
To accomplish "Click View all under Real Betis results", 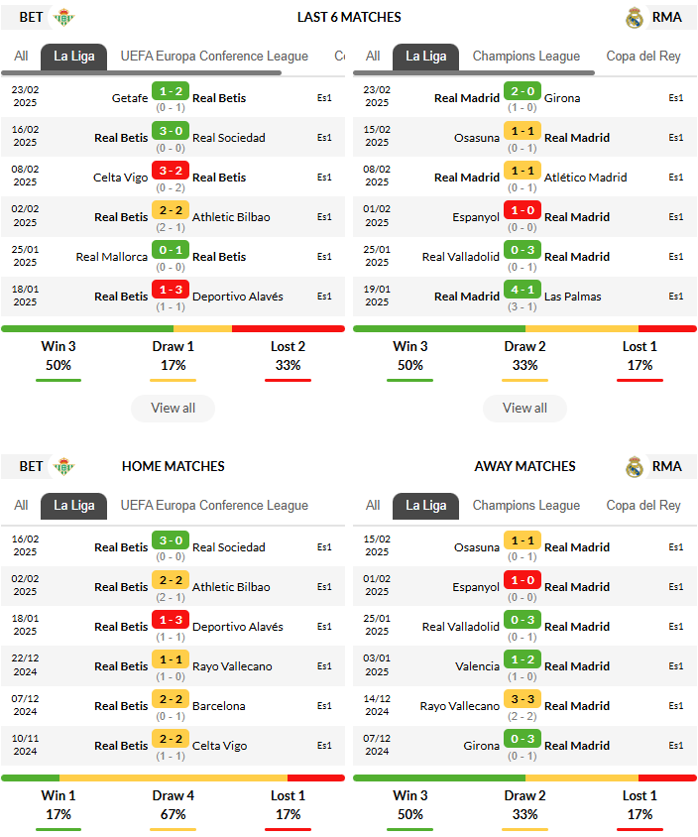I will [173, 409].
